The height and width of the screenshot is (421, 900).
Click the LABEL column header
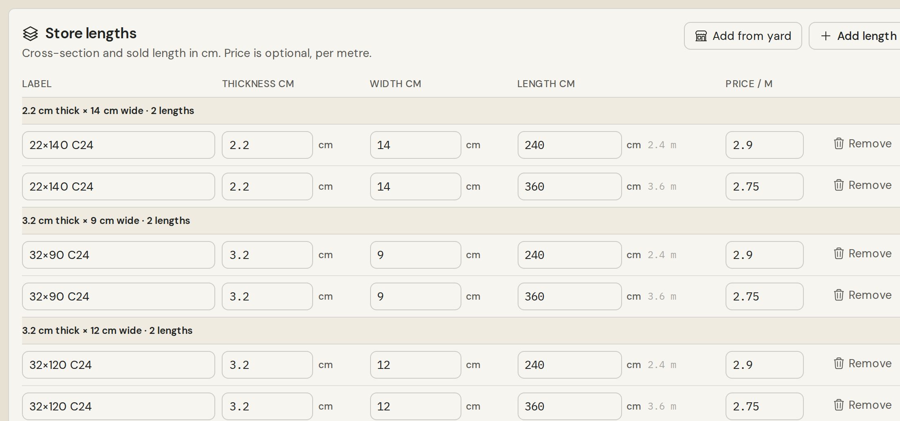tap(37, 84)
